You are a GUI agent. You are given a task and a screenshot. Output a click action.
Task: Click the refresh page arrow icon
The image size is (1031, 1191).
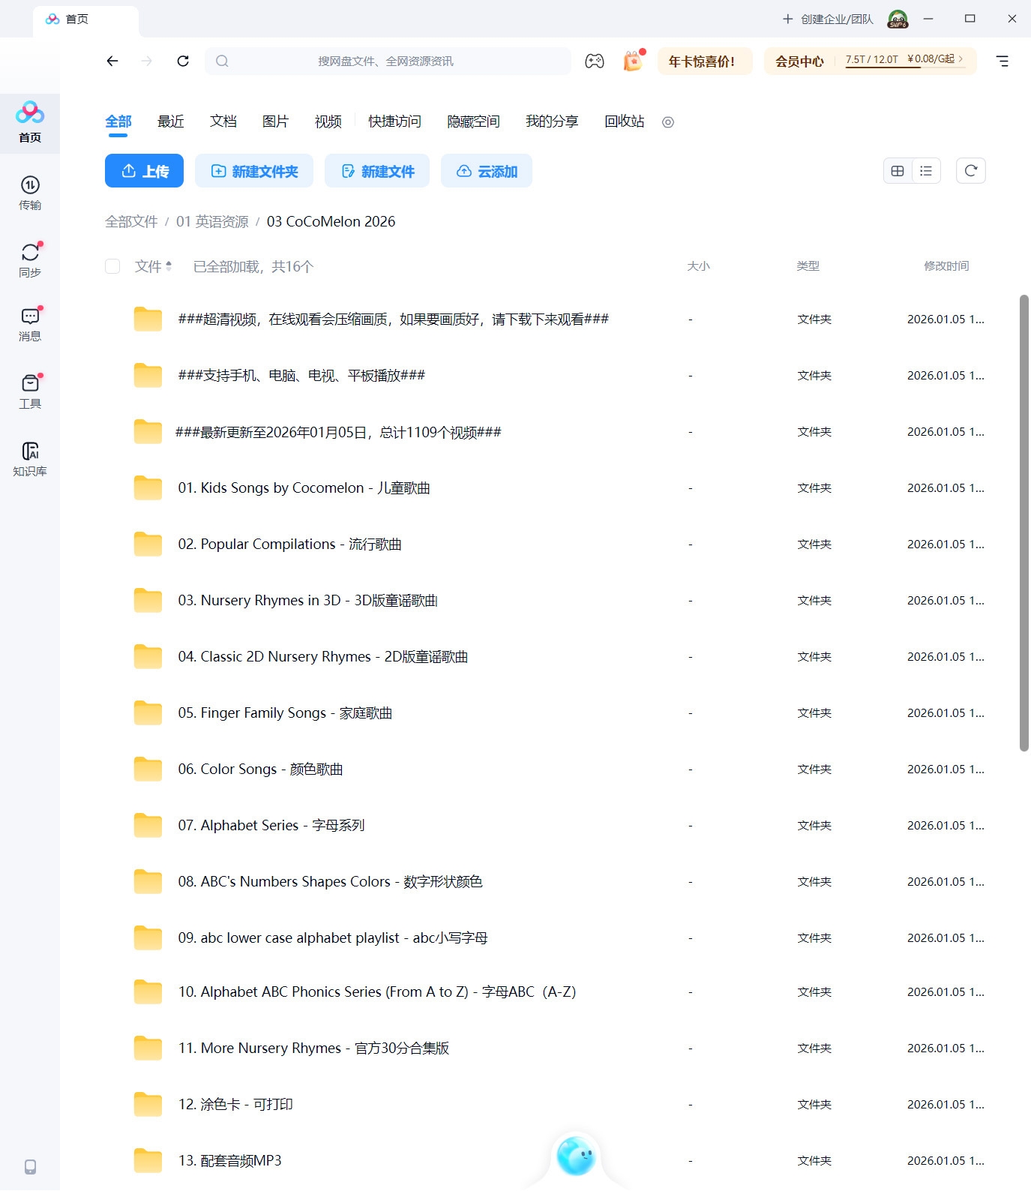[x=183, y=61]
